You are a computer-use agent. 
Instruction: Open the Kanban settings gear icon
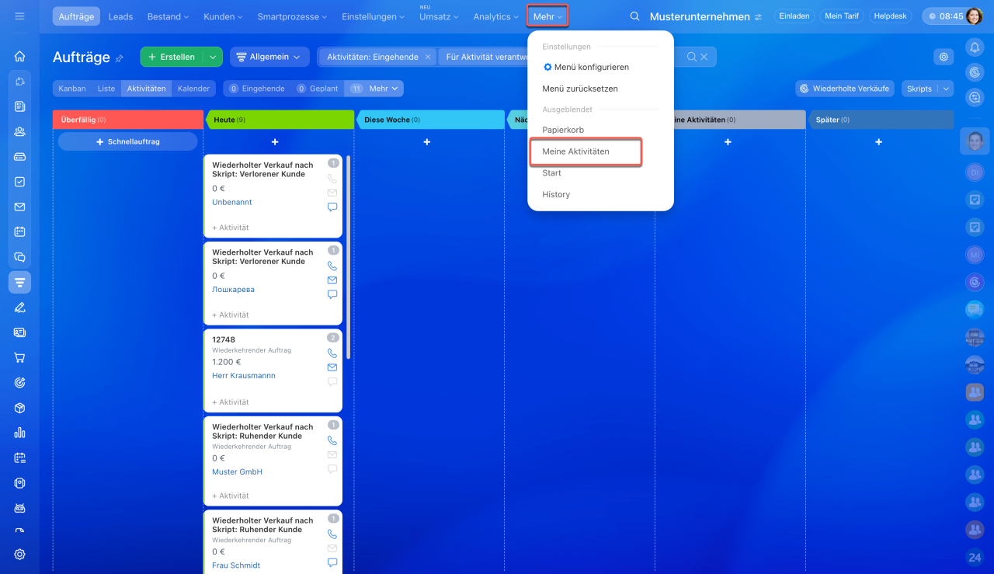[944, 57]
